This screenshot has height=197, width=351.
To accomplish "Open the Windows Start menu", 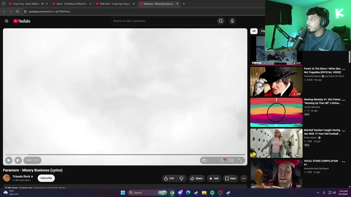I will pyautogui.click(x=123, y=193).
